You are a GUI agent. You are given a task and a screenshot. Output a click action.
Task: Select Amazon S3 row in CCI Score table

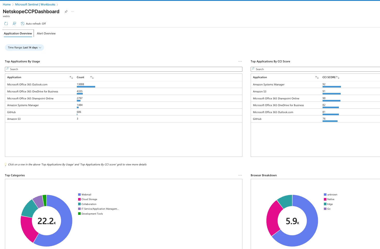(315, 91)
